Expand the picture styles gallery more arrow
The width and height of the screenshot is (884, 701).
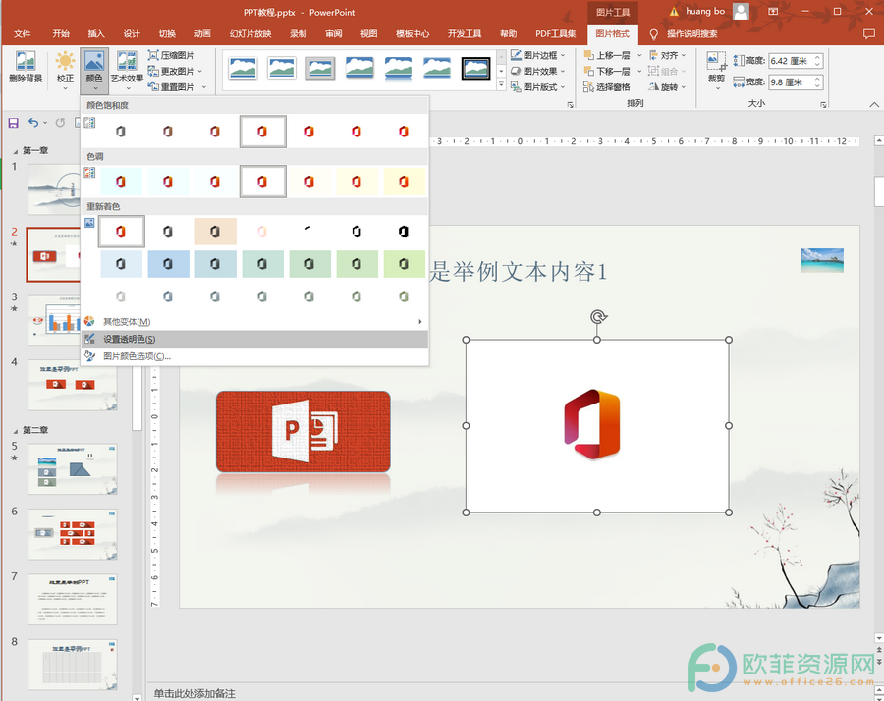coord(501,85)
